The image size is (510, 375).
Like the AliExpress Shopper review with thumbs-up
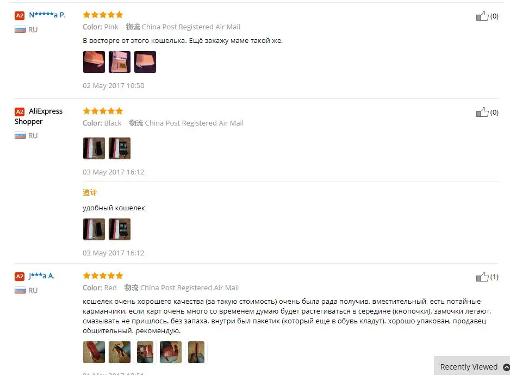482,112
